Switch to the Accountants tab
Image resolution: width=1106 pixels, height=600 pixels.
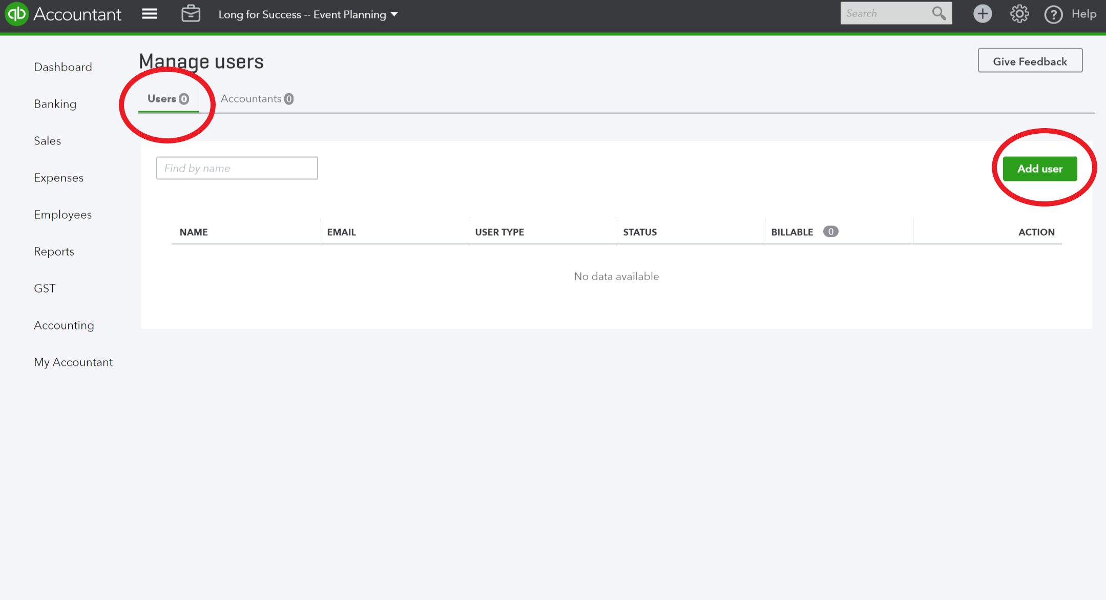[257, 99]
